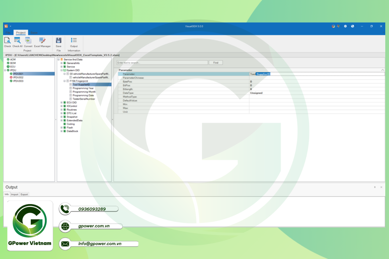Image resolution: width=389 pixels, height=259 pixels.
Task: Click the Unit property row
Action: (251, 112)
